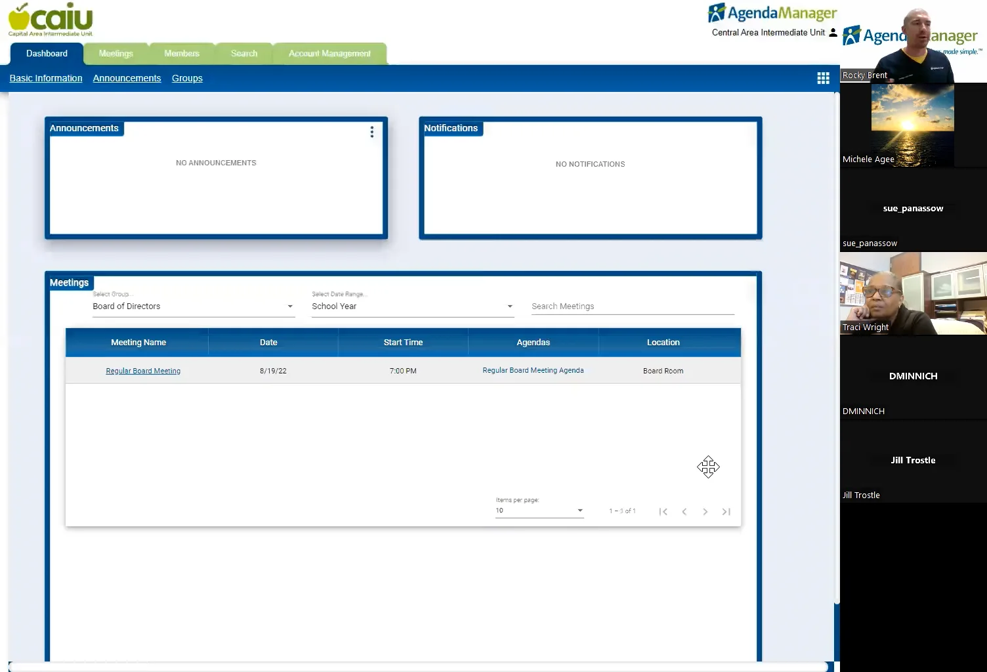
Task: Select Traci Wright's video thumbnail
Action: coord(913,293)
